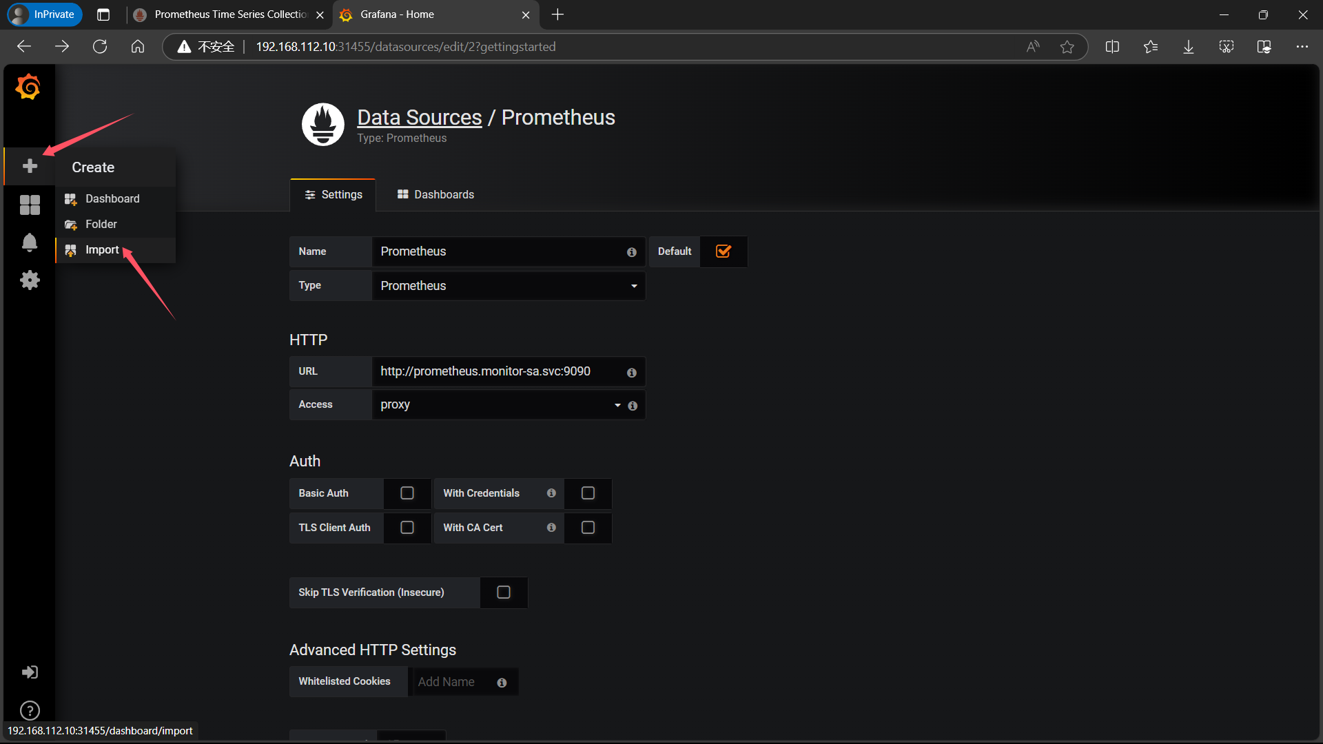This screenshot has height=744, width=1323.
Task: Toggle the Default checkbox
Action: point(723,251)
